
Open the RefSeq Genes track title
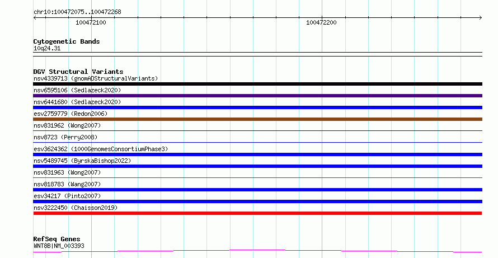tap(57, 239)
